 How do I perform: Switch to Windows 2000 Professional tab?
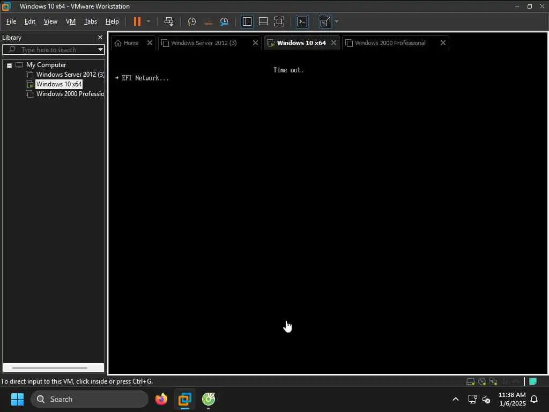[x=390, y=43]
